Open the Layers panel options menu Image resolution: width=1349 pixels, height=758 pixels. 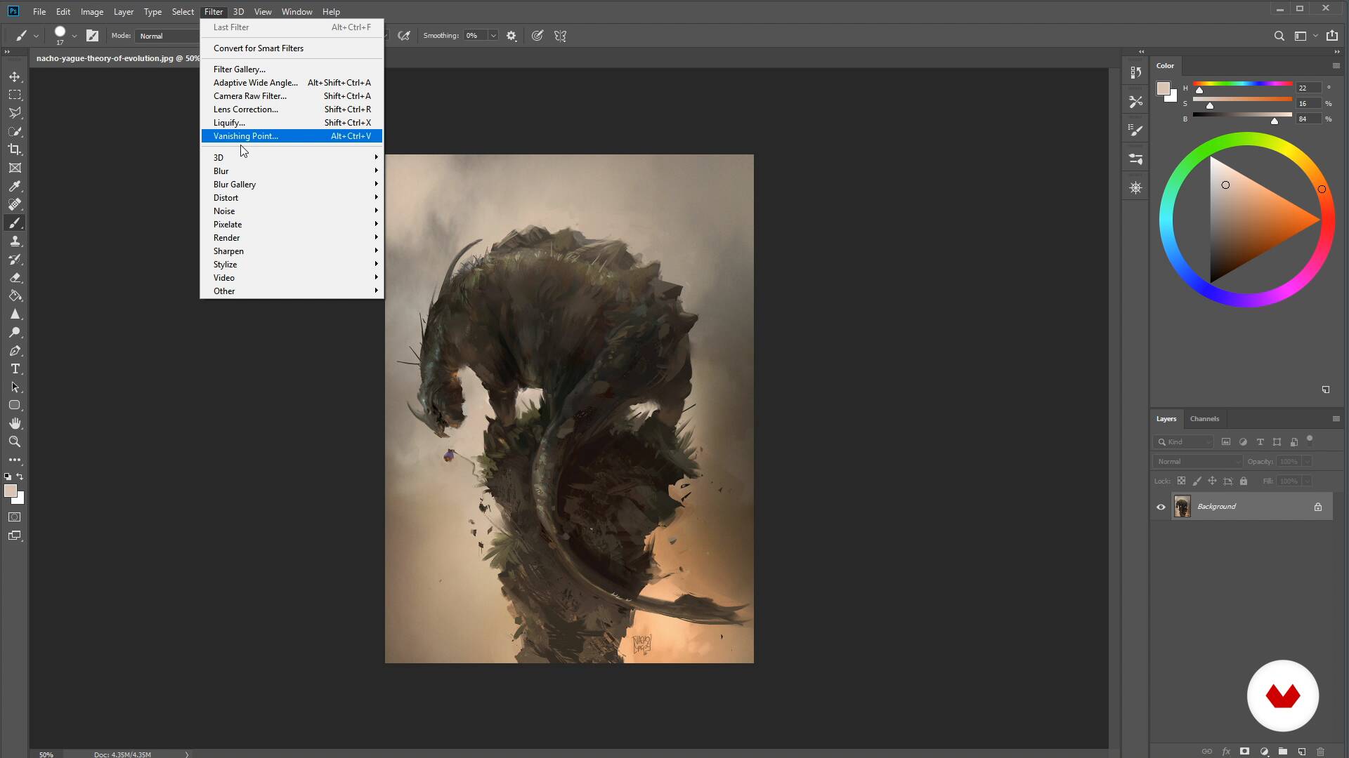coord(1336,419)
